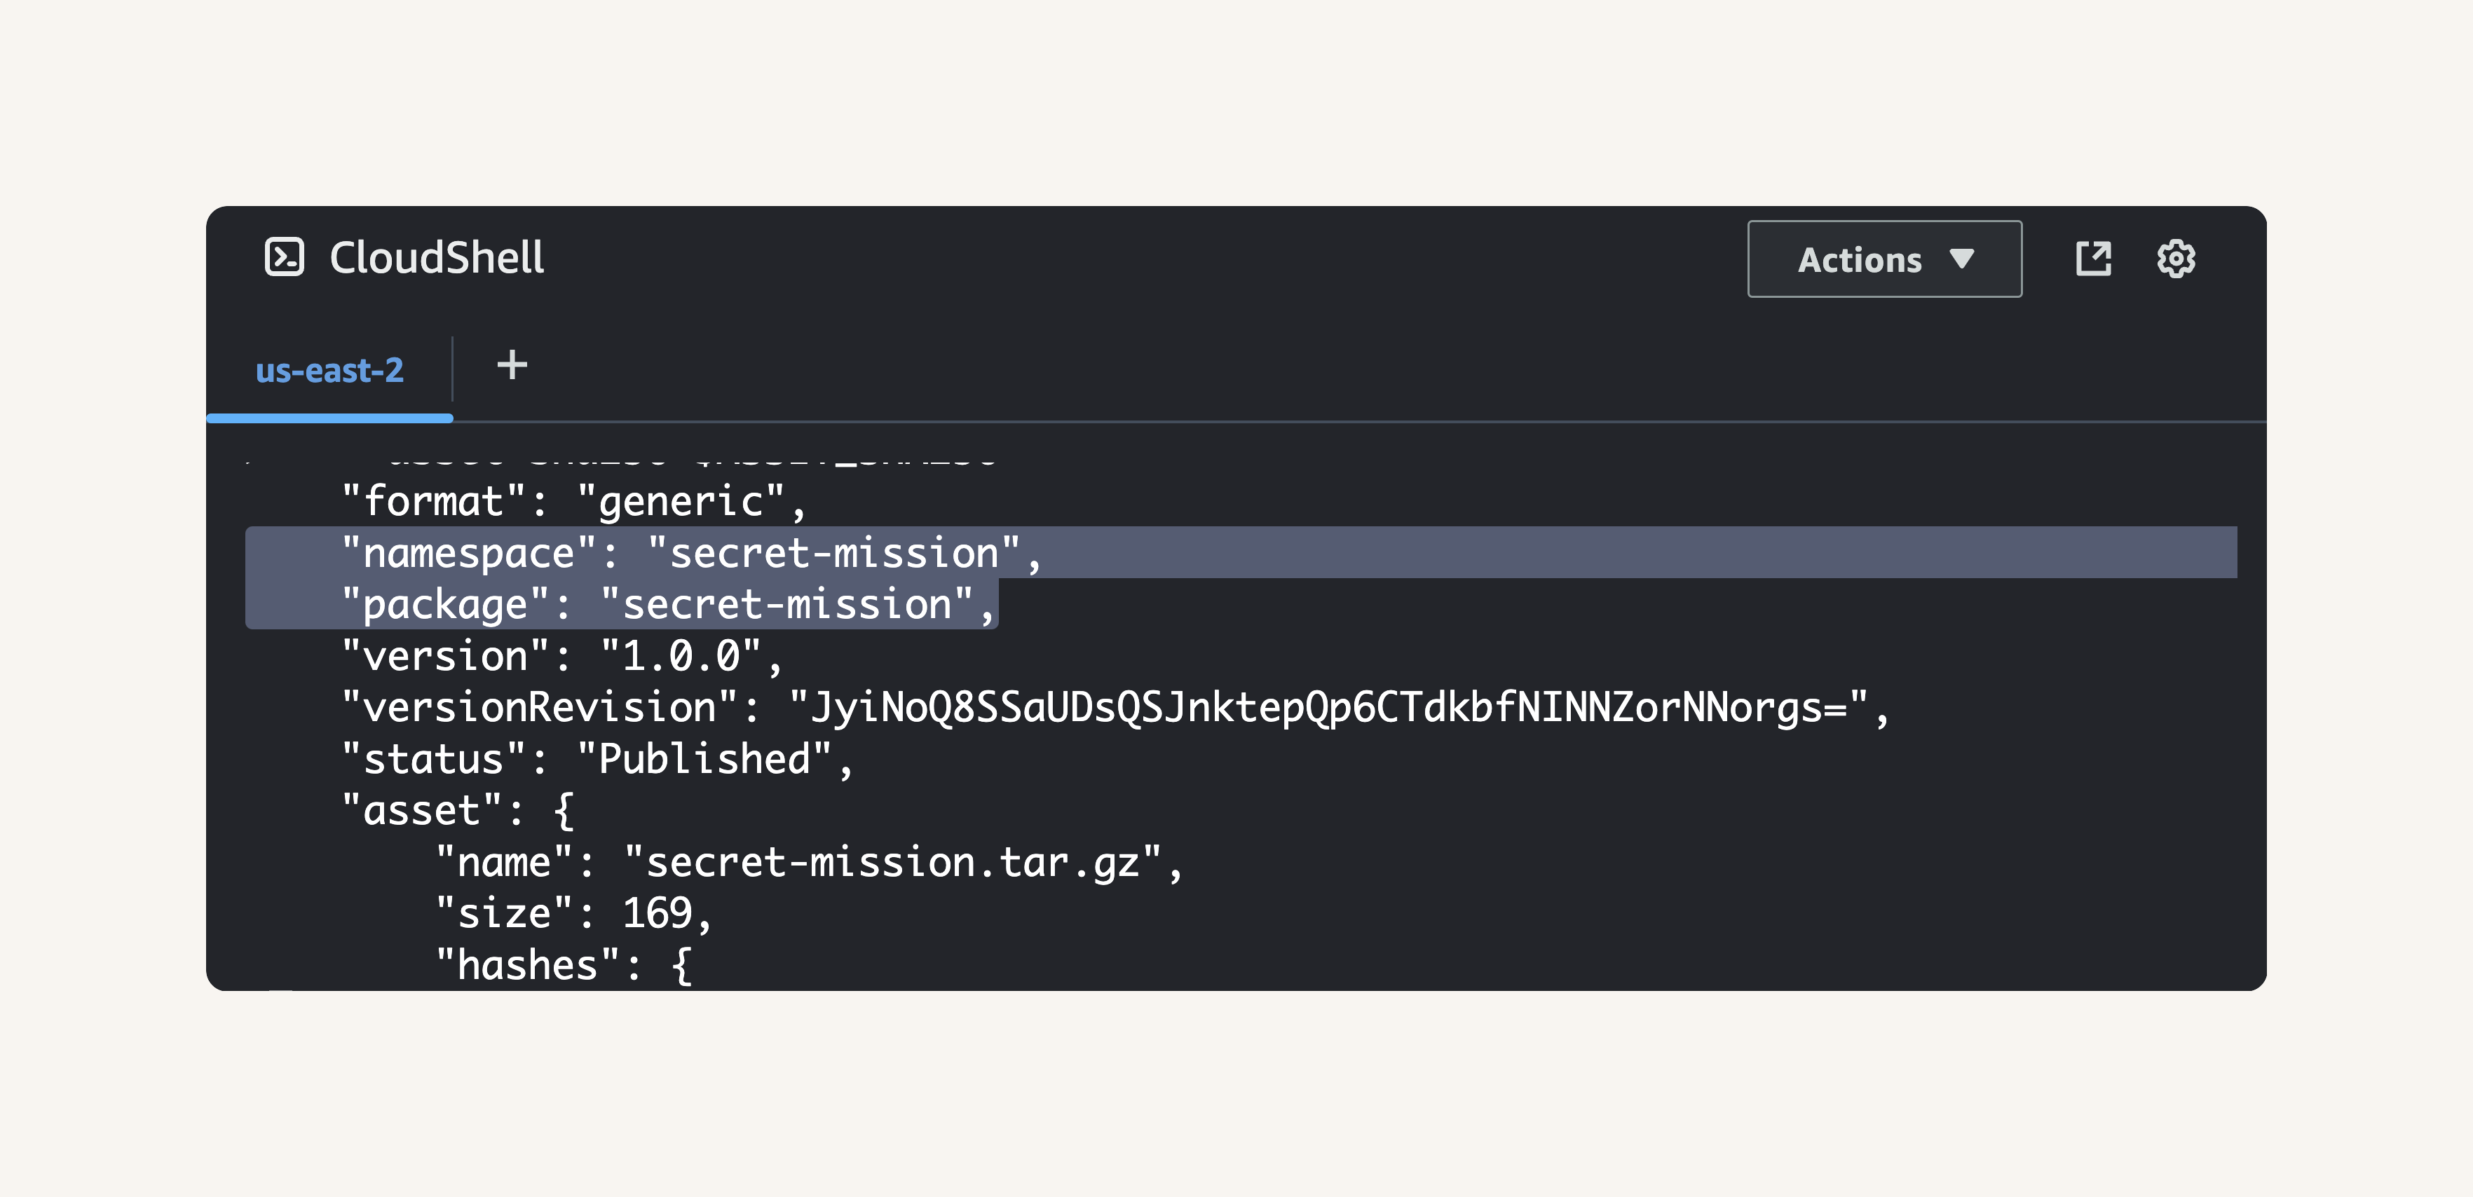Image resolution: width=2473 pixels, height=1197 pixels.
Task: Click the "format": "generic" line
Action: (x=573, y=501)
